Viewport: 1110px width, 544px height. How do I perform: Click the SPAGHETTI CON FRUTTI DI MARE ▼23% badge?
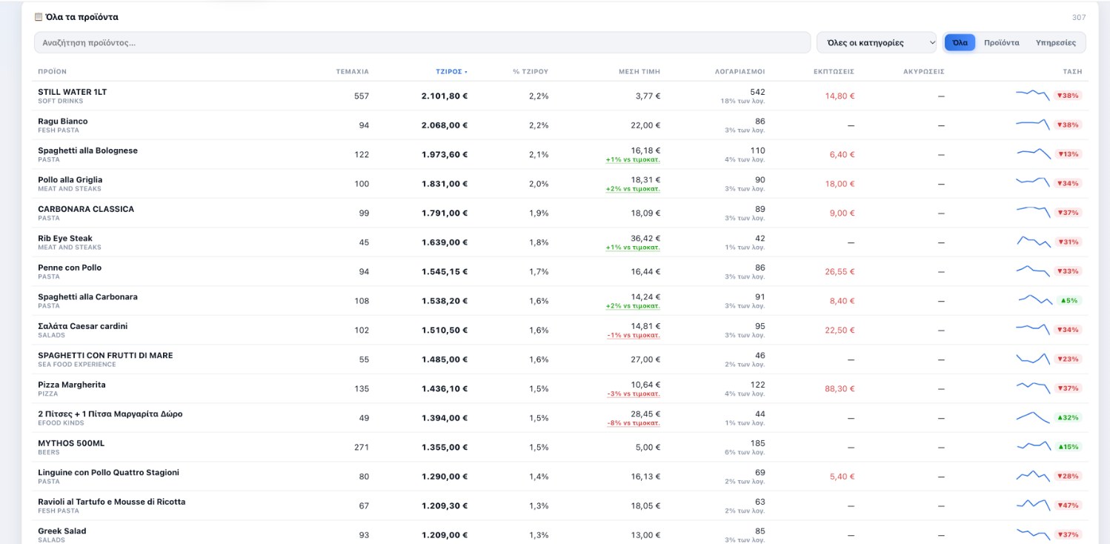click(1068, 359)
